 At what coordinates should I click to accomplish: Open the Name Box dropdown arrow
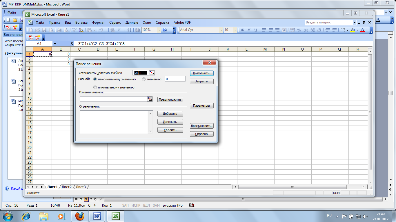click(55, 44)
